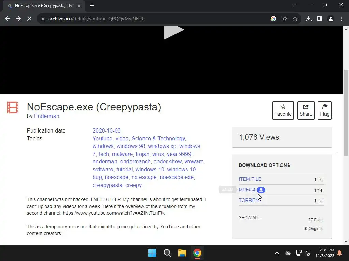Click Chrome icon in taskbar
Image resolution: width=349 pixels, height=261 pixels.
point(197,253)
